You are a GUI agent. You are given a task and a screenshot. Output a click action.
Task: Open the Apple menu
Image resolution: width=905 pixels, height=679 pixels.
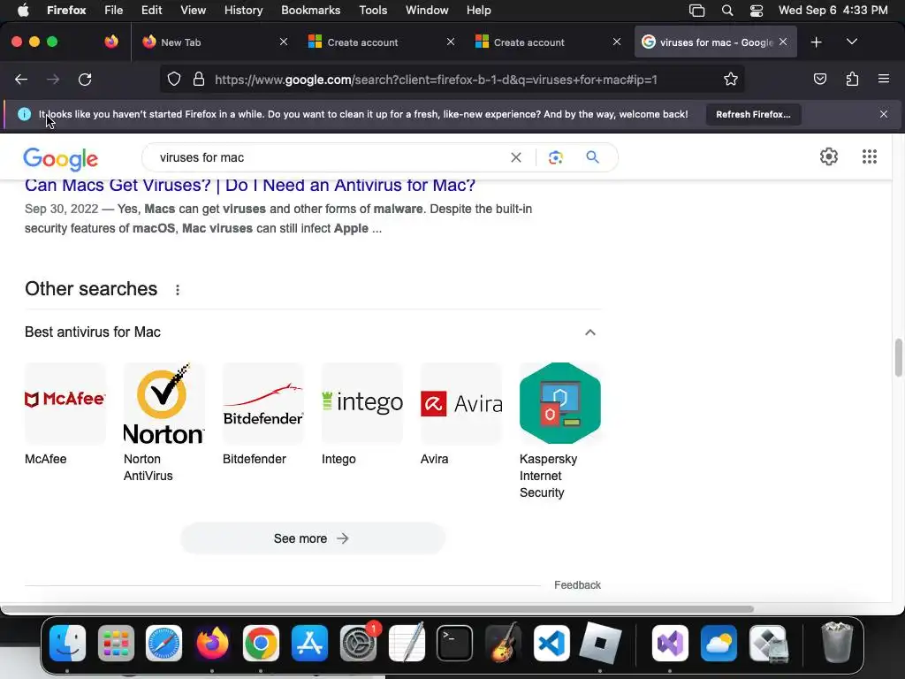(23, 10)
